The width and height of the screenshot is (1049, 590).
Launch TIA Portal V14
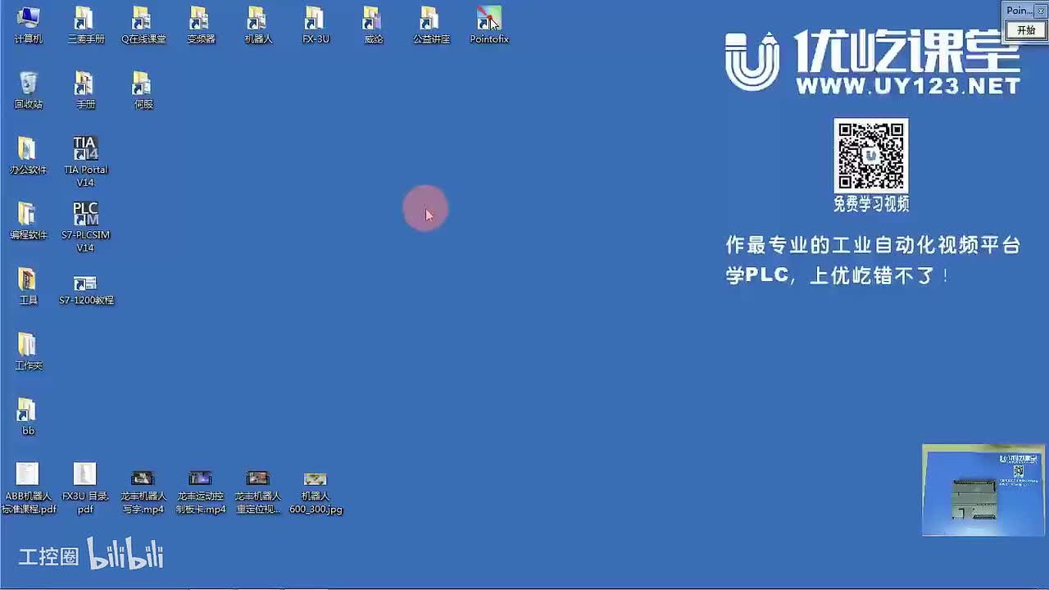86,161
